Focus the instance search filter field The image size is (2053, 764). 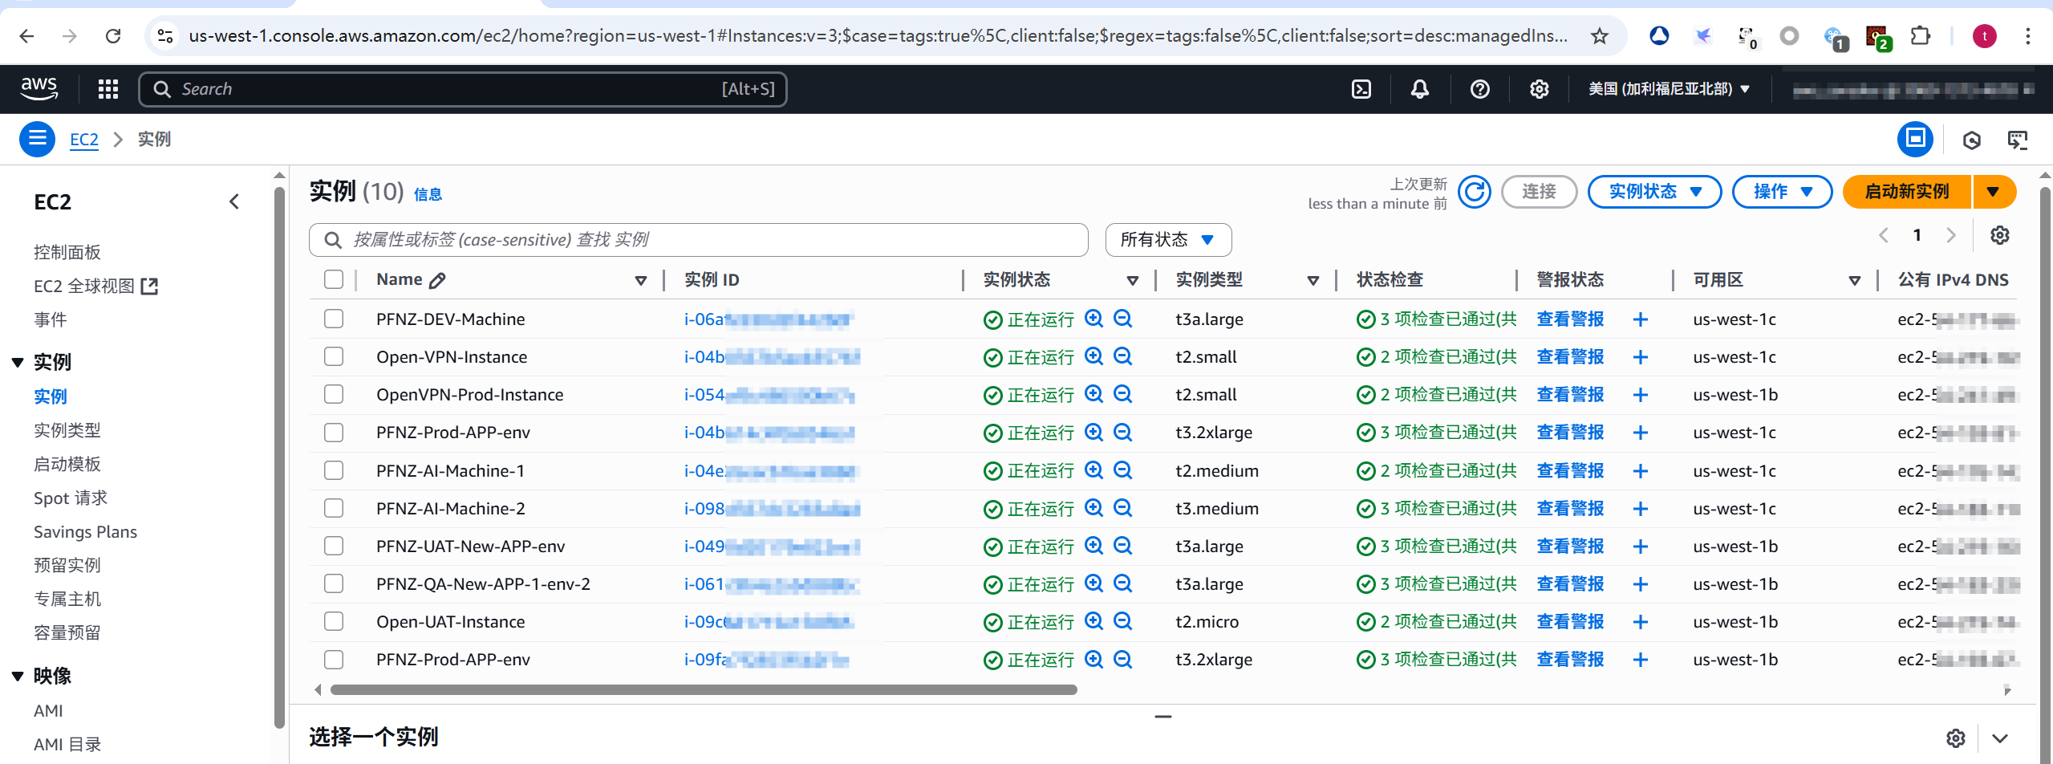(x=699, y=240)
